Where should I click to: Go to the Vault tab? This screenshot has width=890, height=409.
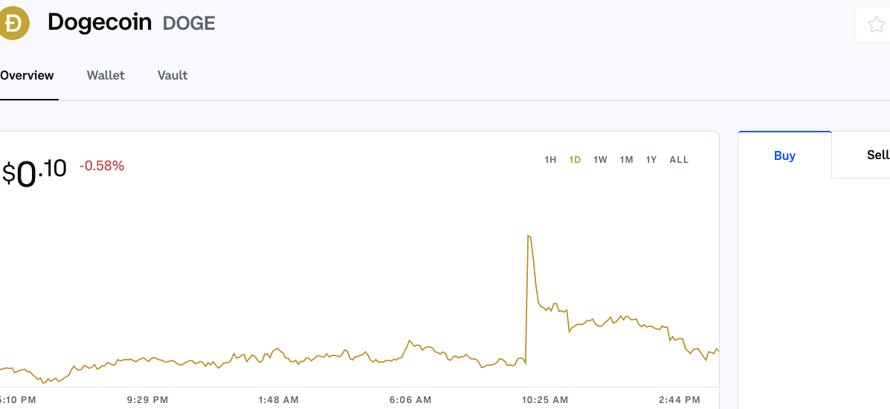point(172,75)
